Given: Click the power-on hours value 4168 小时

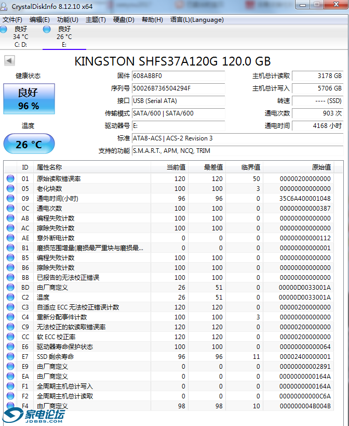Looking at the screenshot, I should point(317,126).
